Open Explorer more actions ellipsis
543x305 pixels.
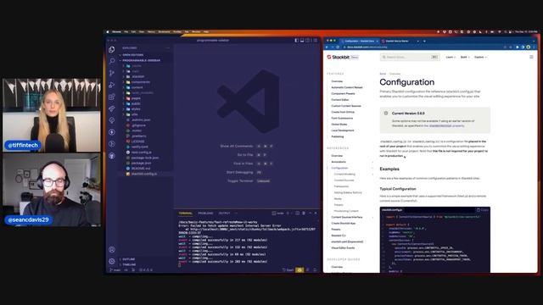point(168,47)
